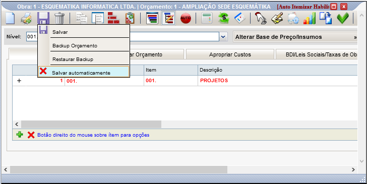Click the green plus add item icon

[20, 135]
